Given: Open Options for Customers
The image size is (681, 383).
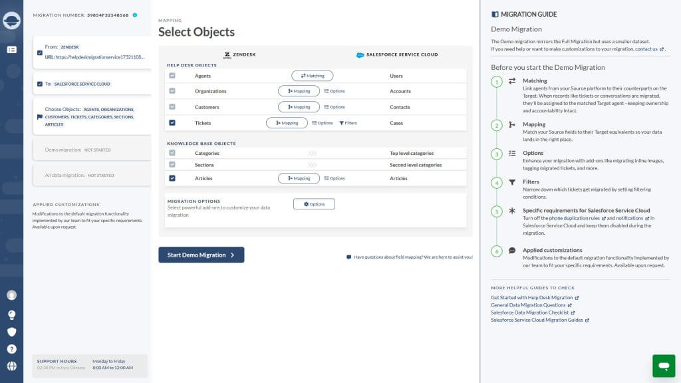Looking at the screenshot, I should (335, 107).
